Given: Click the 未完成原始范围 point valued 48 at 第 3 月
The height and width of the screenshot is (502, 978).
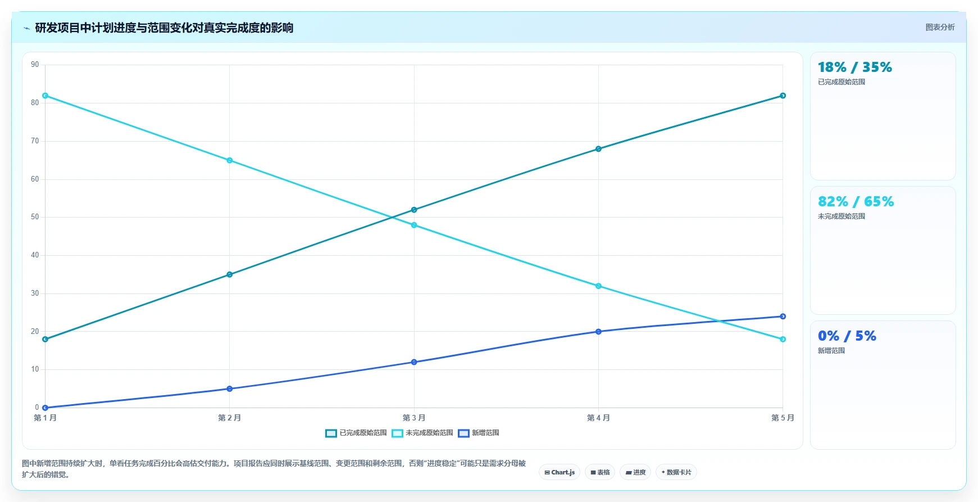Looking at the screenshot, I should pyautogui.click(x=414, y=225).
